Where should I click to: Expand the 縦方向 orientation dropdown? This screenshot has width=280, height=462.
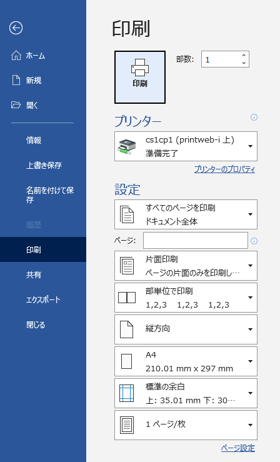(x=186, y=329)
